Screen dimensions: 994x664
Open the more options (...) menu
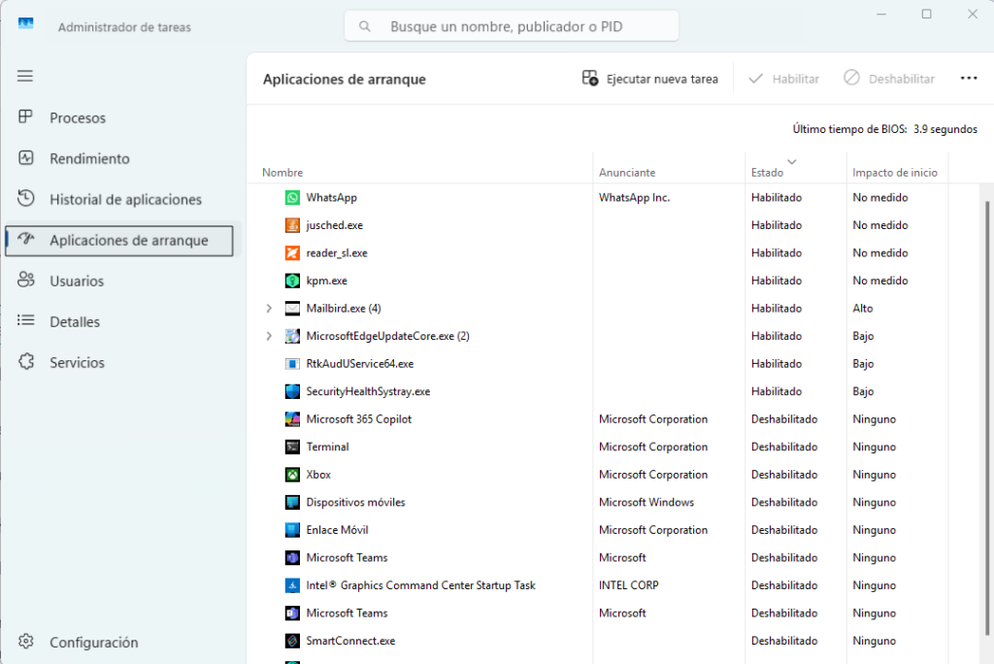(969, 78)
